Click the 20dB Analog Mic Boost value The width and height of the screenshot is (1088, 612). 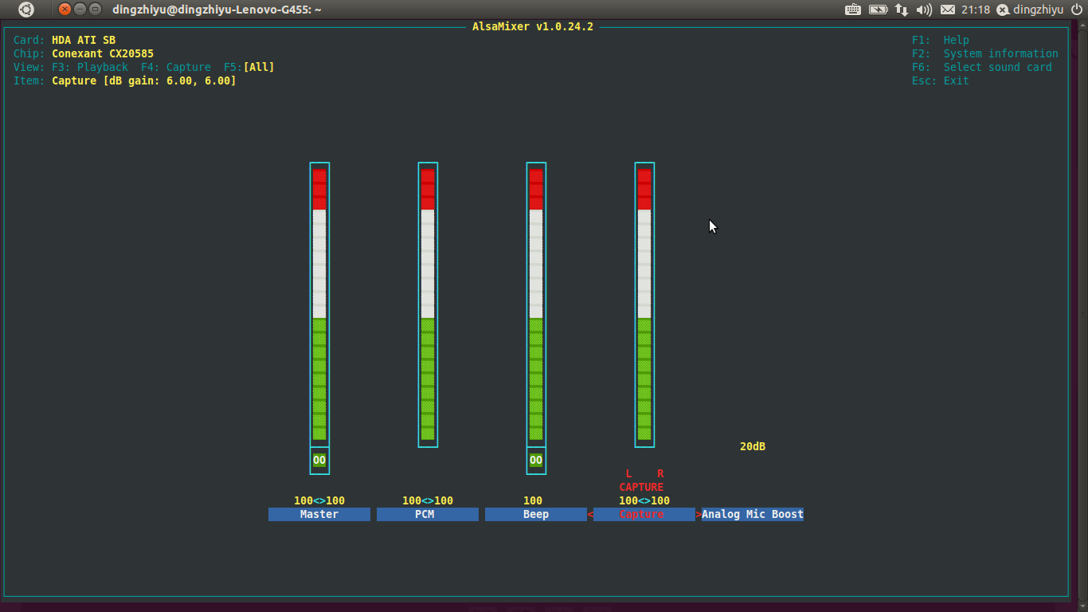pyautogui.click(x=753, y=447)
